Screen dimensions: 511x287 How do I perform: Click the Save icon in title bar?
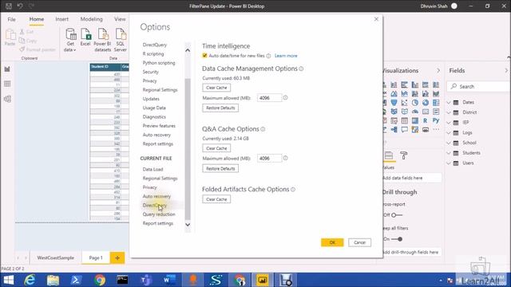tap(9, 6)
